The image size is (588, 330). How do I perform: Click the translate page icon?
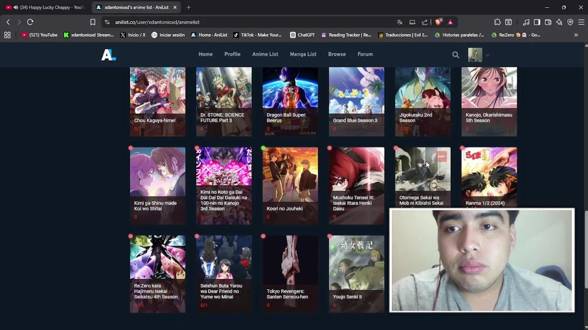(400, 22)
